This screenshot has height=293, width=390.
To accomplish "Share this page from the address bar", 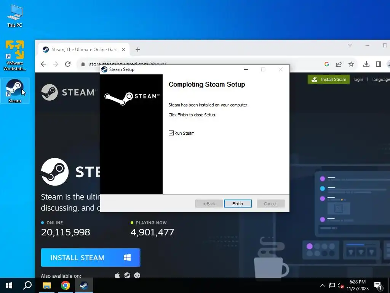I will [339, 64].
